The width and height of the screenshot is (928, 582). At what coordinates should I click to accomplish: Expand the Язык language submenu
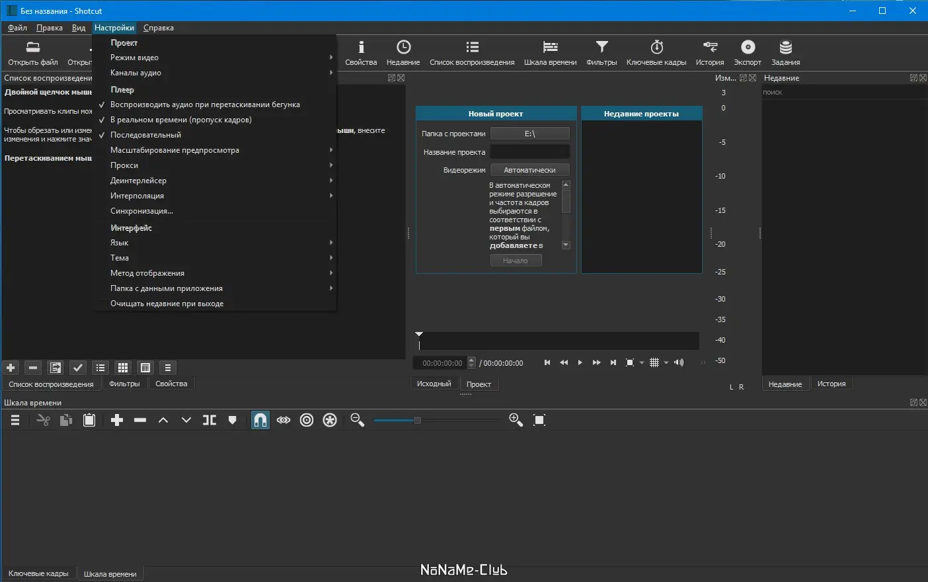(120, 243)
